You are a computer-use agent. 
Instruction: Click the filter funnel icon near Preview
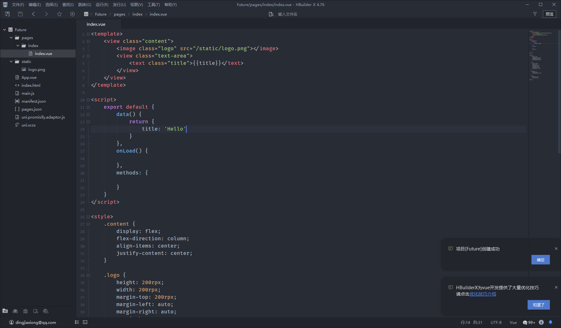tap(535, 14)
